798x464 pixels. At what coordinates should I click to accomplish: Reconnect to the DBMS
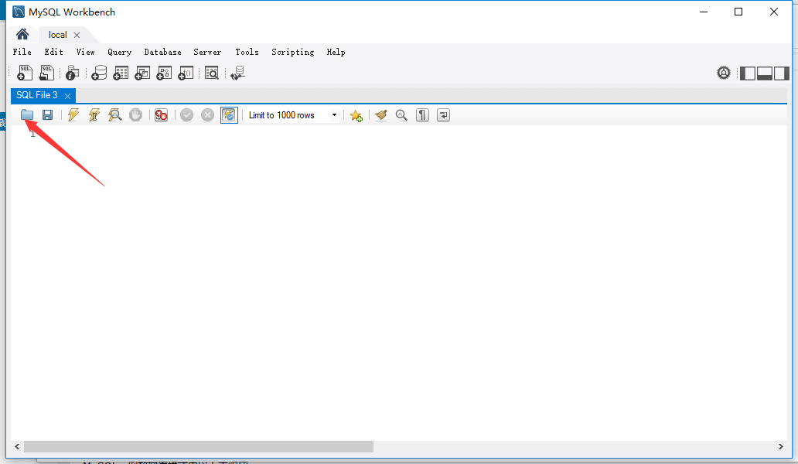tap(237, 73)
